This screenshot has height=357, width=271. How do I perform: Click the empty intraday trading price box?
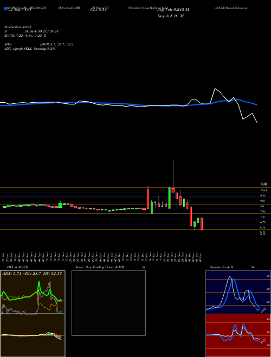click(x=108, y=303)
